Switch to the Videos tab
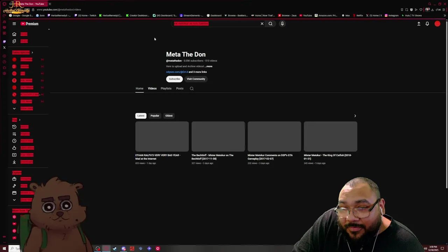Image resolution: width=448 pixels, height=252 pixels. [x=152, y=89]
